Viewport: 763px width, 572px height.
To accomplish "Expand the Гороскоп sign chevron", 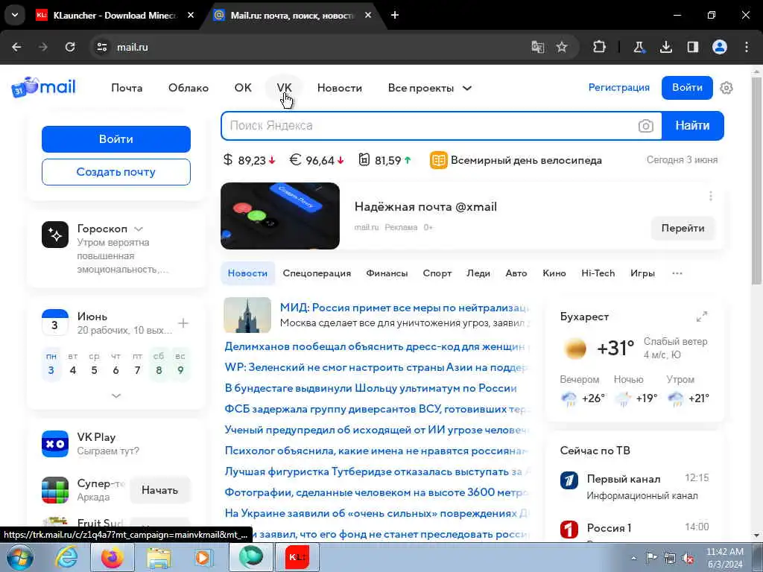I will click(x=138, y=229).
